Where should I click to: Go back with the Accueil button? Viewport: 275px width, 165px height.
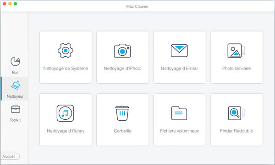[10, 156]
